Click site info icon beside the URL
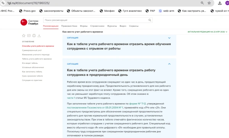Image resolution: width=229 pixels, height=138 pixels. (x=3, y=3)
